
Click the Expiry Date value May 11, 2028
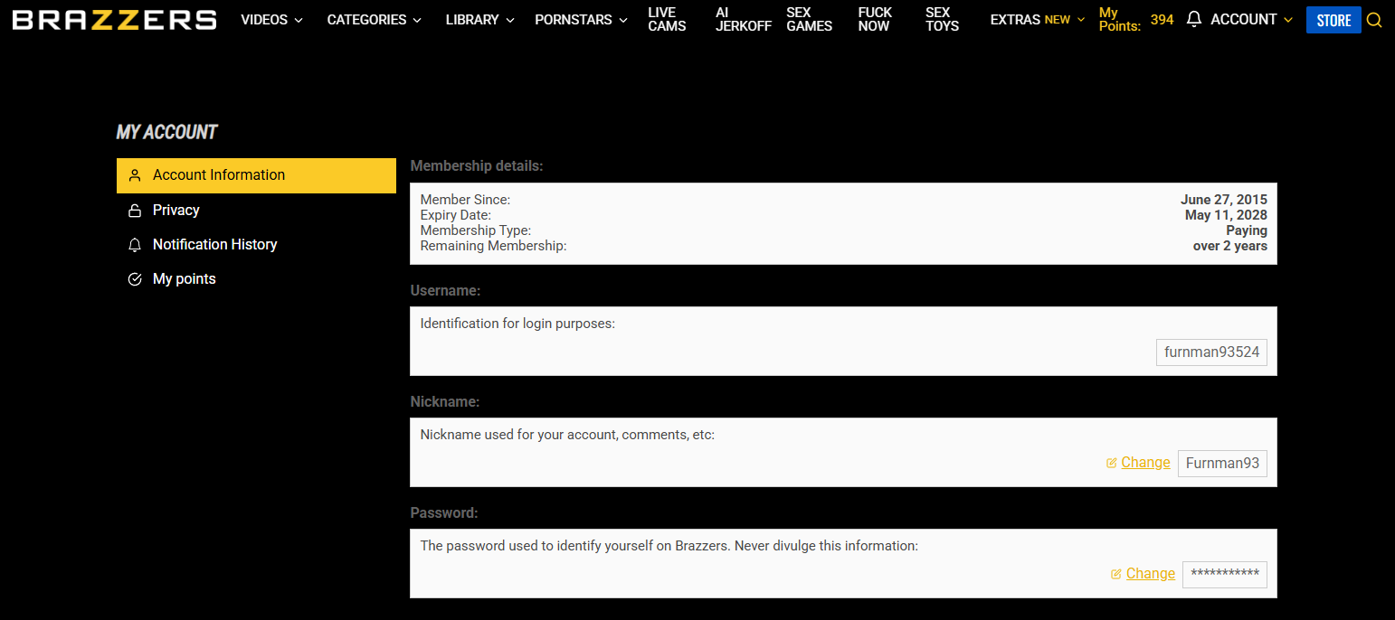[1226, 215]
